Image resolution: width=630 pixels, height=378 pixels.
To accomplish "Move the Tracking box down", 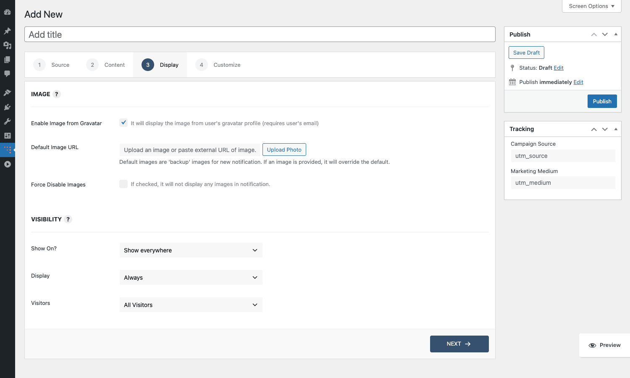I will 605,129.
